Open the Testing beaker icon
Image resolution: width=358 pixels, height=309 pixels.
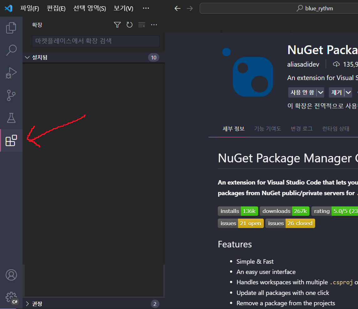[x=11, y=118]
